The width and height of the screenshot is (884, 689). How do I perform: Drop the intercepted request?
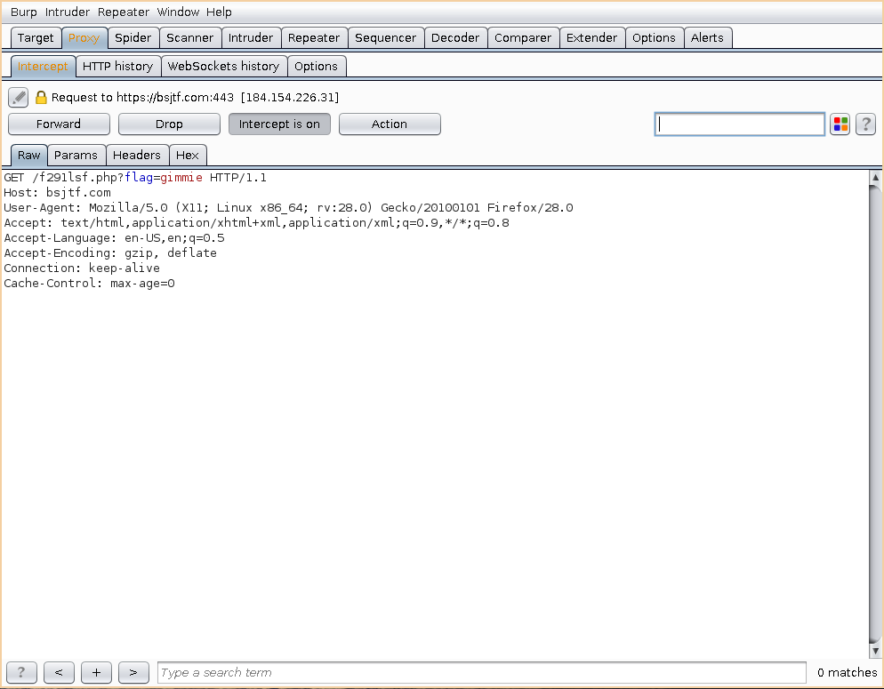point(169,124)
